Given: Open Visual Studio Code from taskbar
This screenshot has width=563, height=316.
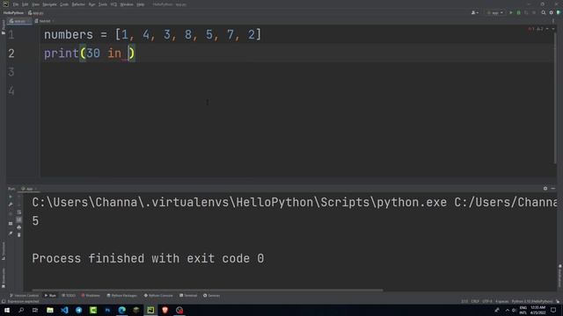Looking at the screenshot, I should 64,310.
